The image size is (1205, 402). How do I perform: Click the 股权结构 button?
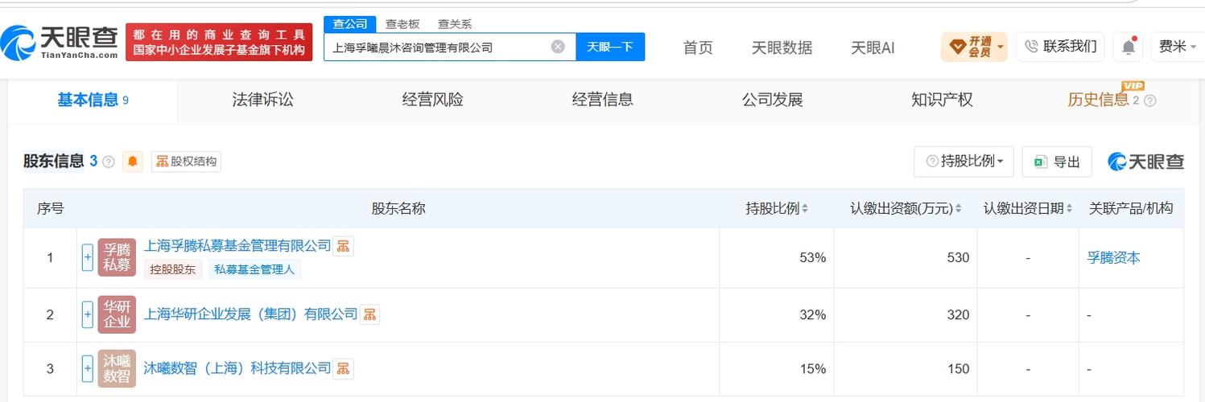tap(186, 162)
